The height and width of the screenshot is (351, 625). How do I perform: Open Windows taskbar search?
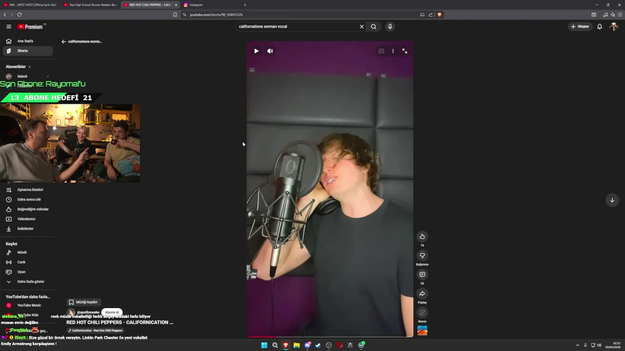275,345
